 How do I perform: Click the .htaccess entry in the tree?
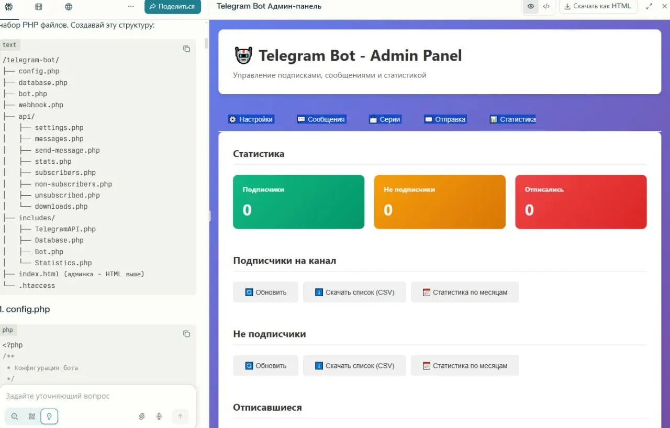pyautogui.click(x=37, y=286)
